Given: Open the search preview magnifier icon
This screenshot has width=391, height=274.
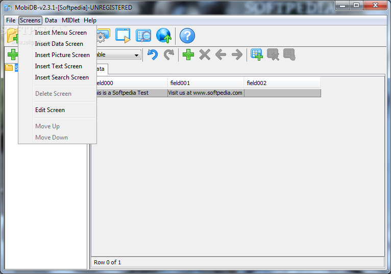Looking at the screenshot, I should click(143, 36).
